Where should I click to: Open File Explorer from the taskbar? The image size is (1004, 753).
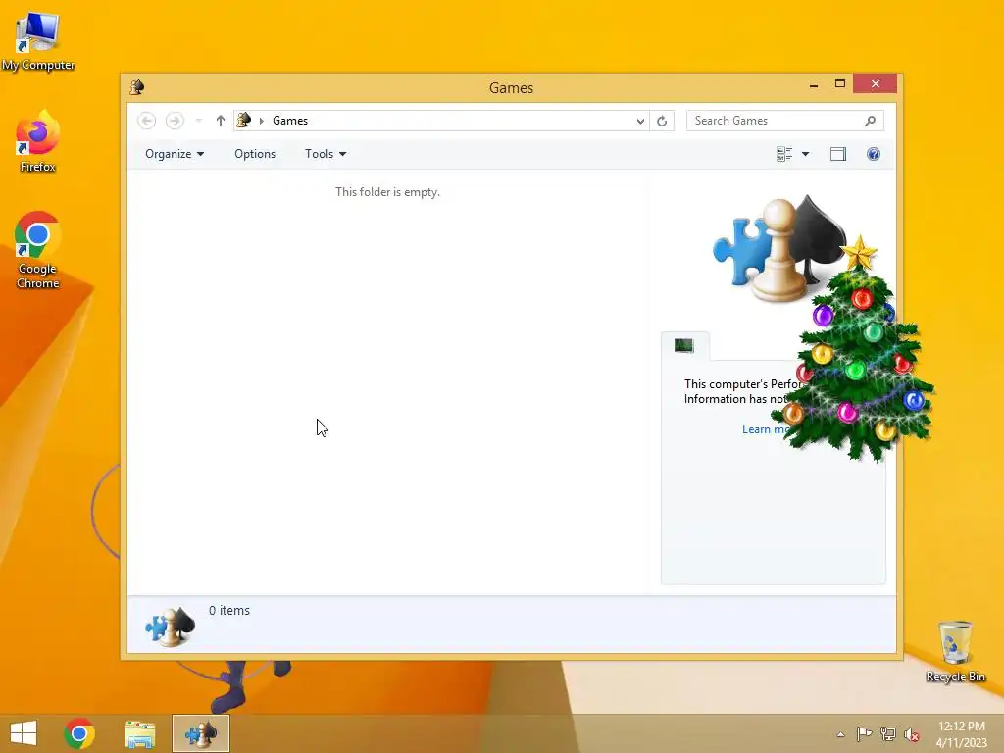(x=139, y=733)
